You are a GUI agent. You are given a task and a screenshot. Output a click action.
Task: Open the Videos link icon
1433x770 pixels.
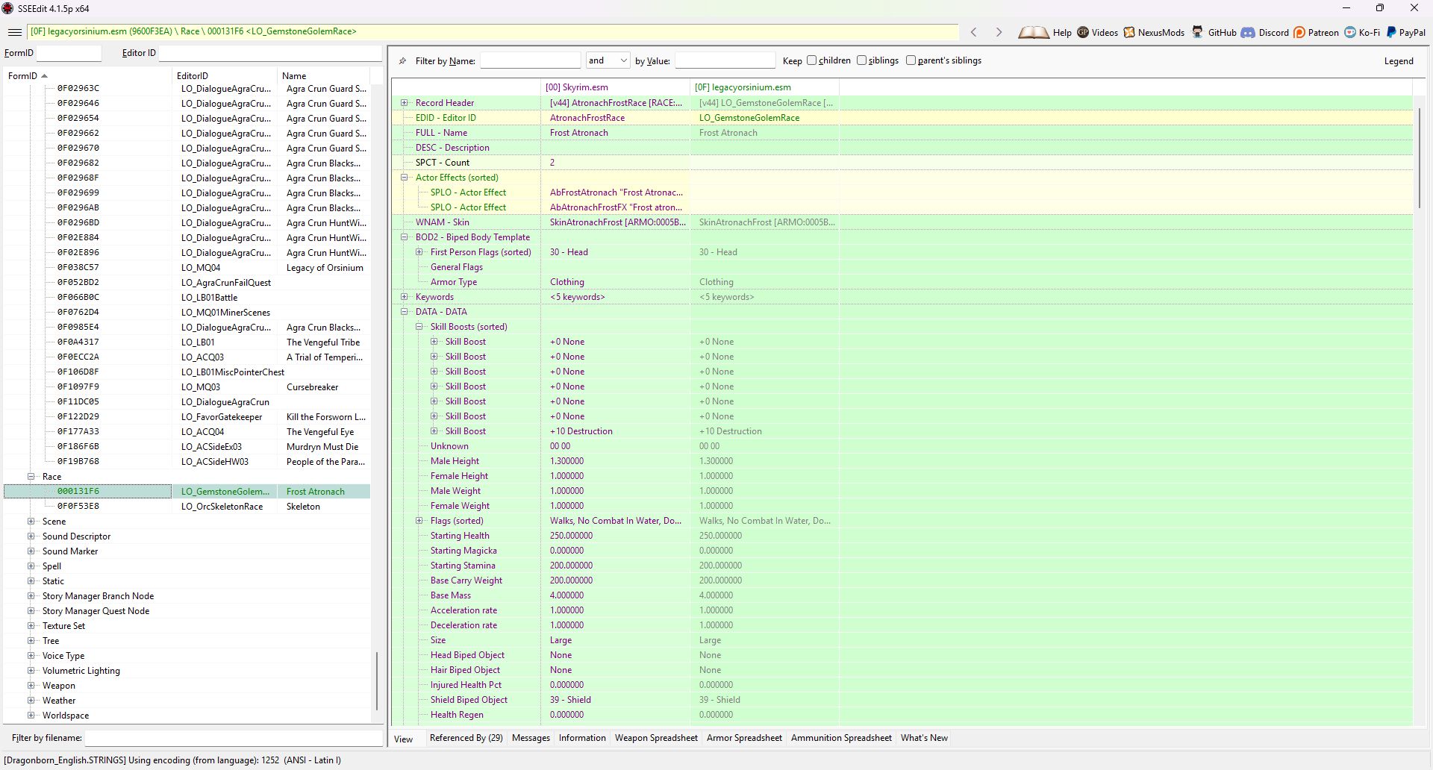click(x=1083, y=32)
